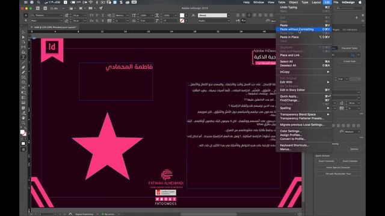Image resolution: width=385 pixels, height=216 pixels.
Task: Toggle Small Caps formatting
Action: point(91,21)
